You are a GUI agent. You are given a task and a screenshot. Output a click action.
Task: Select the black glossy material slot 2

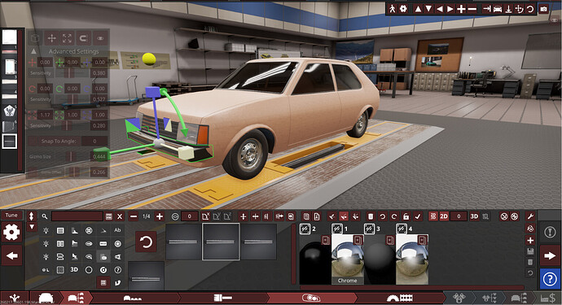[314, 259]
